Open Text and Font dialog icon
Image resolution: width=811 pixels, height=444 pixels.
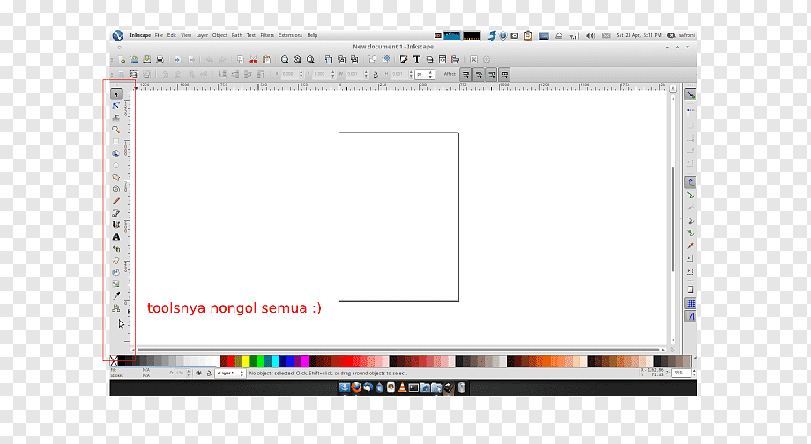coord(416,60)
